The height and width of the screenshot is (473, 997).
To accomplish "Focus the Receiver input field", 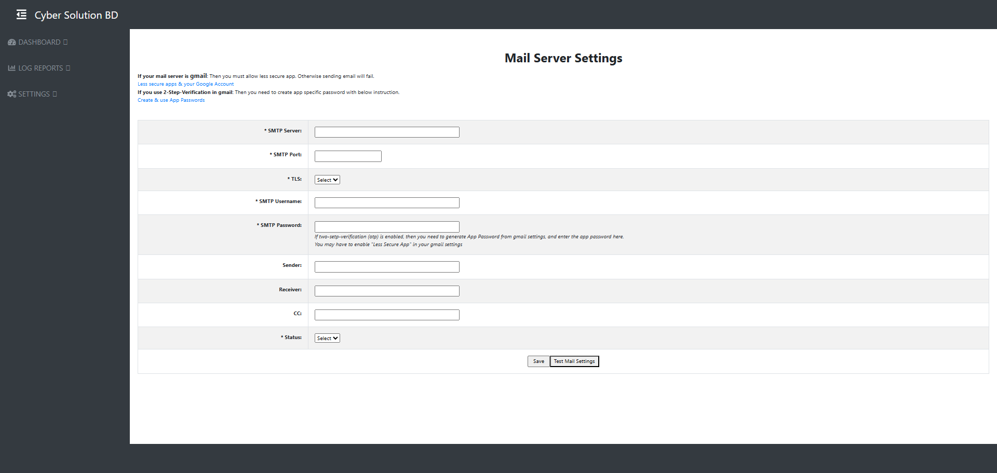I will (x=387, y=291).
